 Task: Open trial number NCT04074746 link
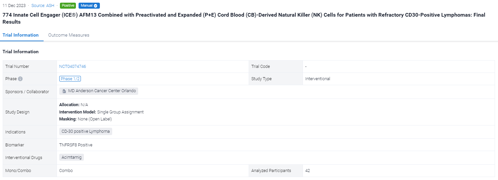pos(73,67)
